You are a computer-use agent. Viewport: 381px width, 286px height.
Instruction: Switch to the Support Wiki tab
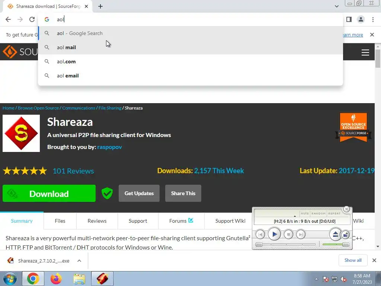pos(230,221)
